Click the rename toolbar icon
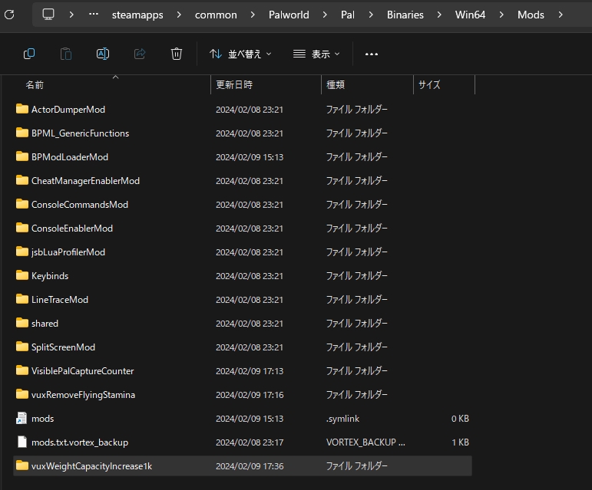 point(103,54)
